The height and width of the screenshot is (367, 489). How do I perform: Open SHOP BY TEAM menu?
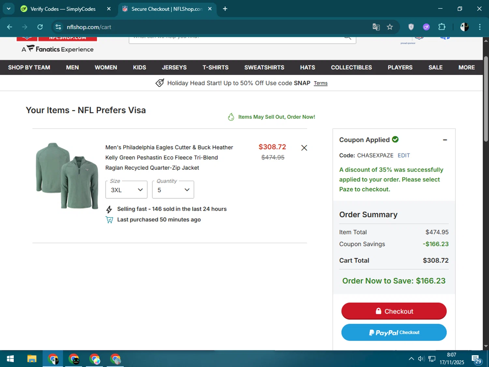point(29,68)
